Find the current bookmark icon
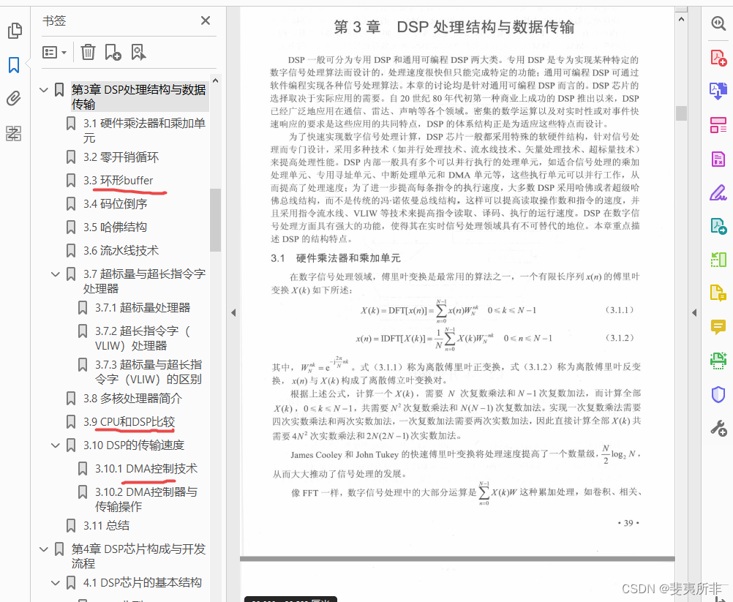 [138, 53]
